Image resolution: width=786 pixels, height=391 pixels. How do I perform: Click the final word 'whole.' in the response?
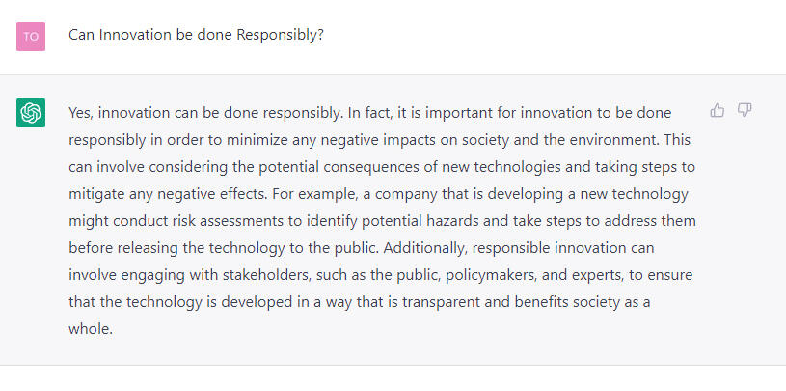(x=91, y=330)
